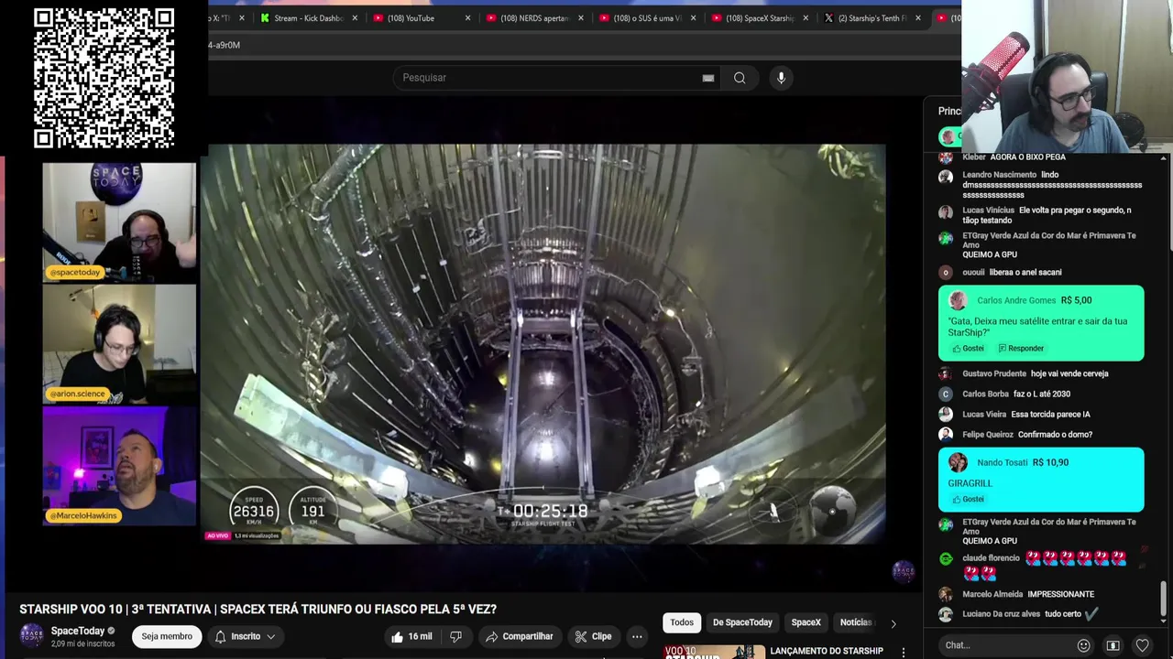Click Carlos Borba's chat avatar
Screen dimensions: 1173x659
point(946,394)
